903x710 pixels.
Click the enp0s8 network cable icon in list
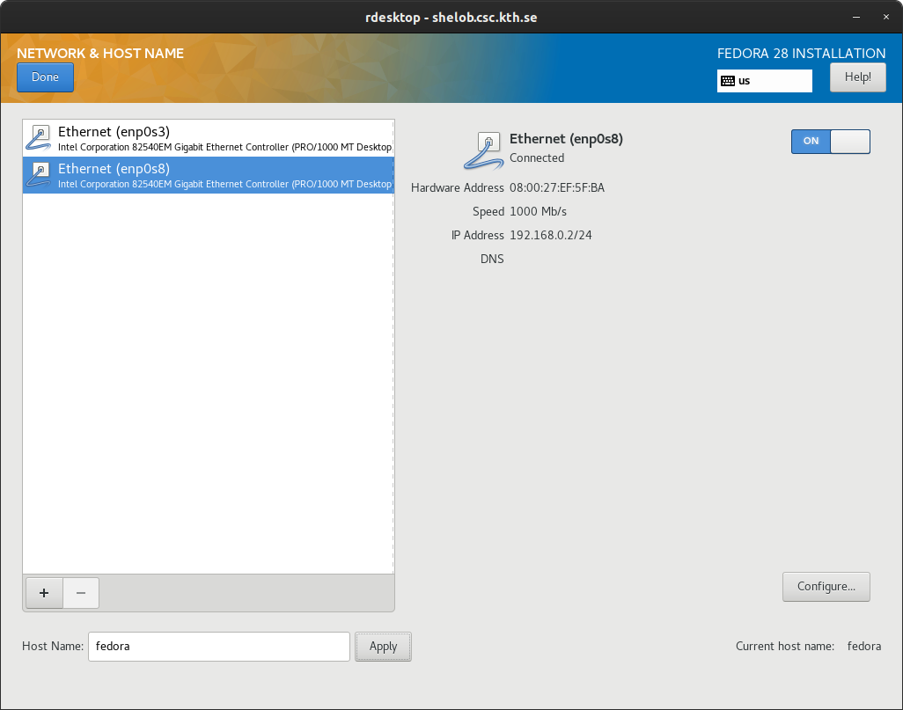[39, 175]
